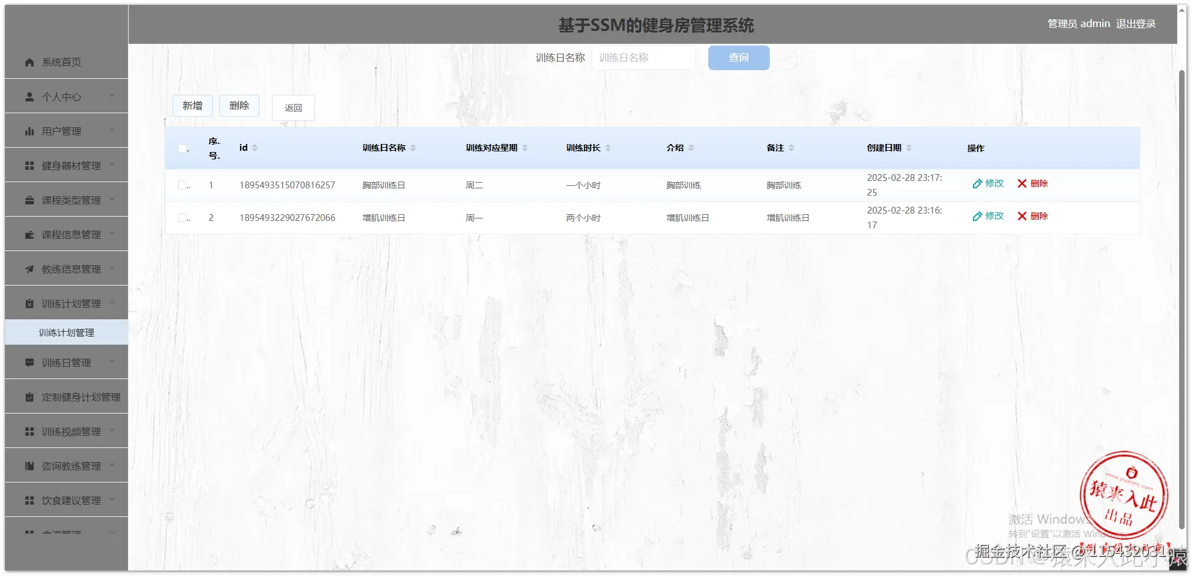Click the sort arrows on 创建日期 column

(909, 148)
